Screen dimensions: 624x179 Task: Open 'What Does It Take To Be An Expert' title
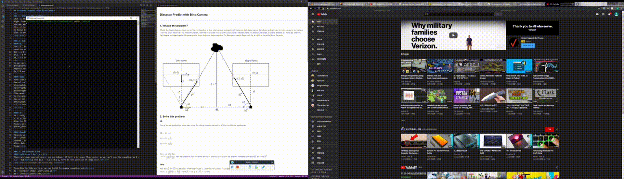516,77
